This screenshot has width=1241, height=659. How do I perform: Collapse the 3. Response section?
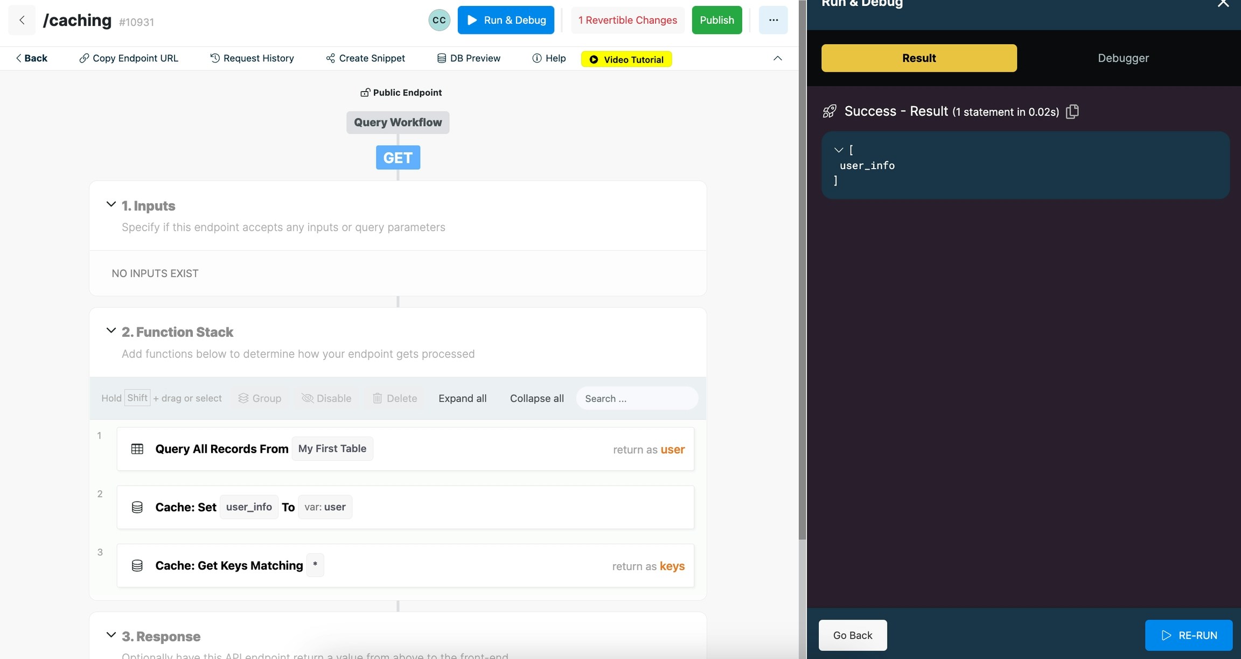coord(111,635)
